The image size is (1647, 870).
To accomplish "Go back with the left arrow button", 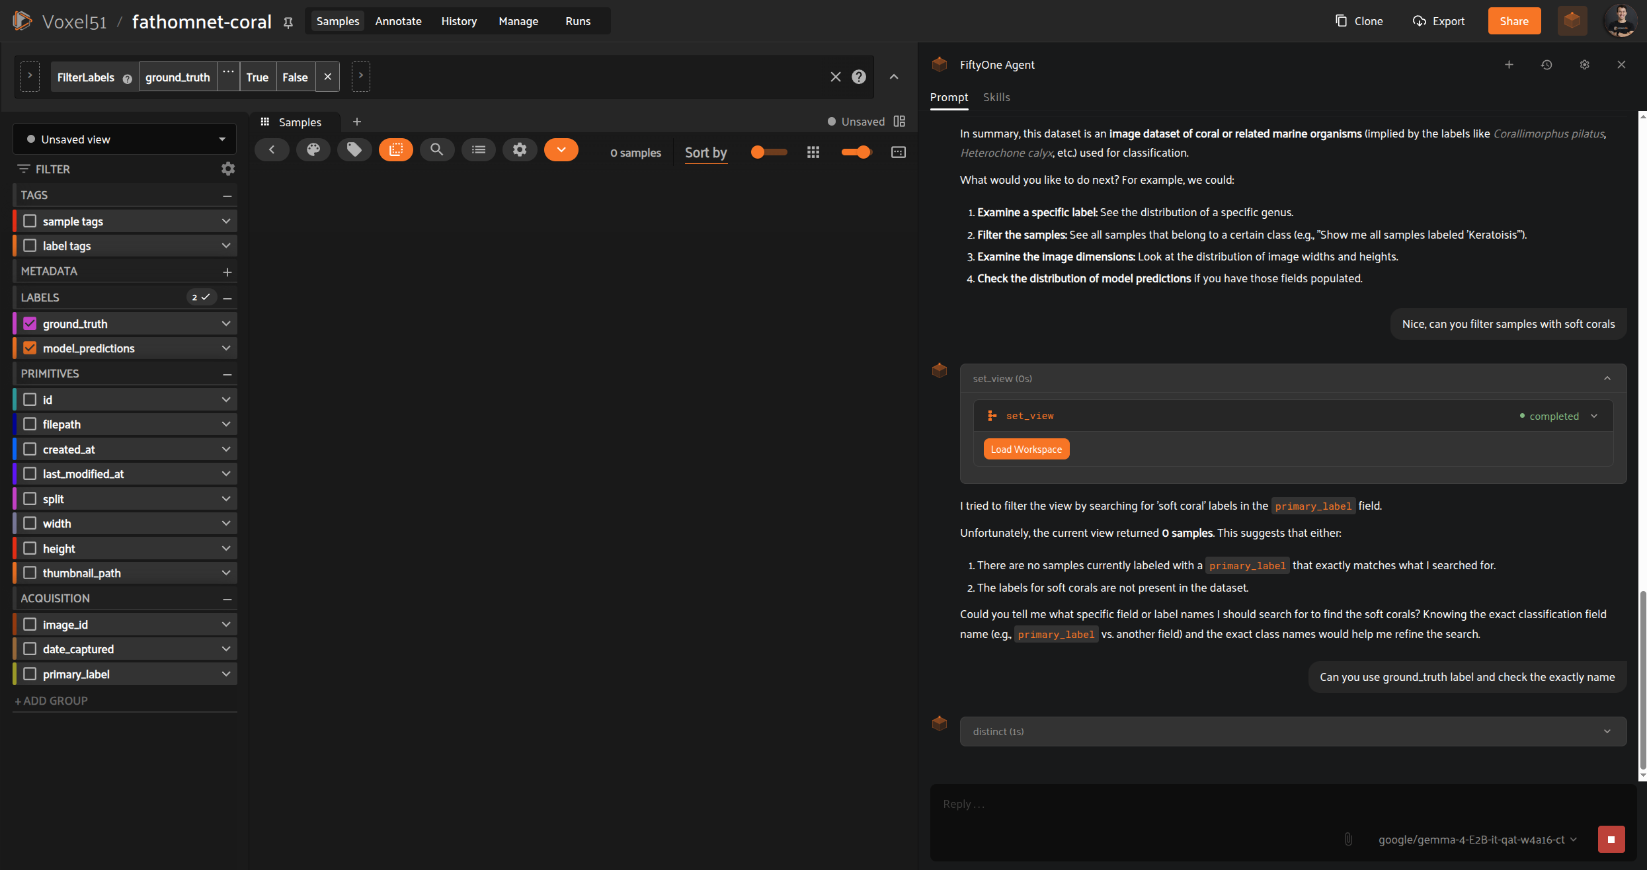I will click(272, 150).
